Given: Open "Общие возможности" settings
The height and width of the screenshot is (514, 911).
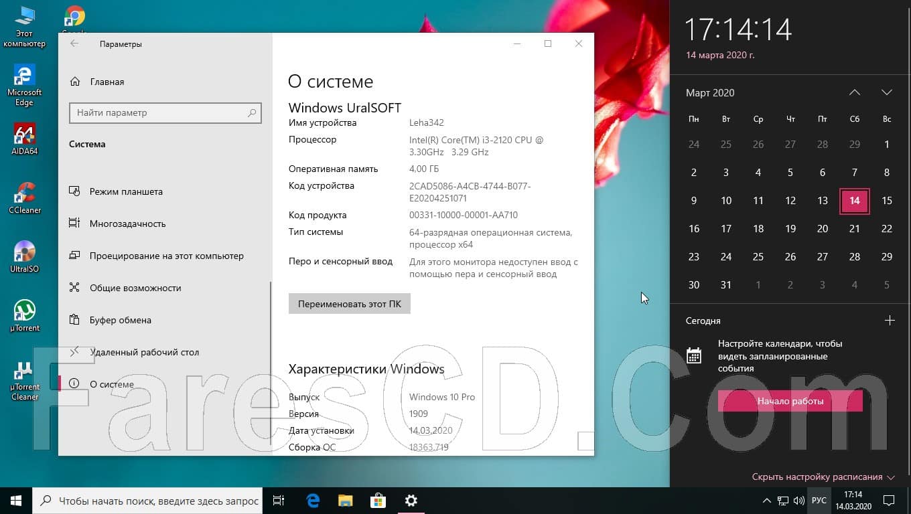Looking at the screenshot, I should [165, 288].
